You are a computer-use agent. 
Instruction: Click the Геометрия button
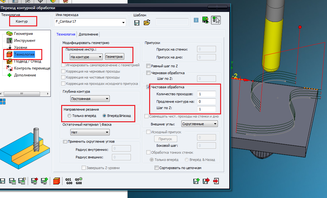114,57
